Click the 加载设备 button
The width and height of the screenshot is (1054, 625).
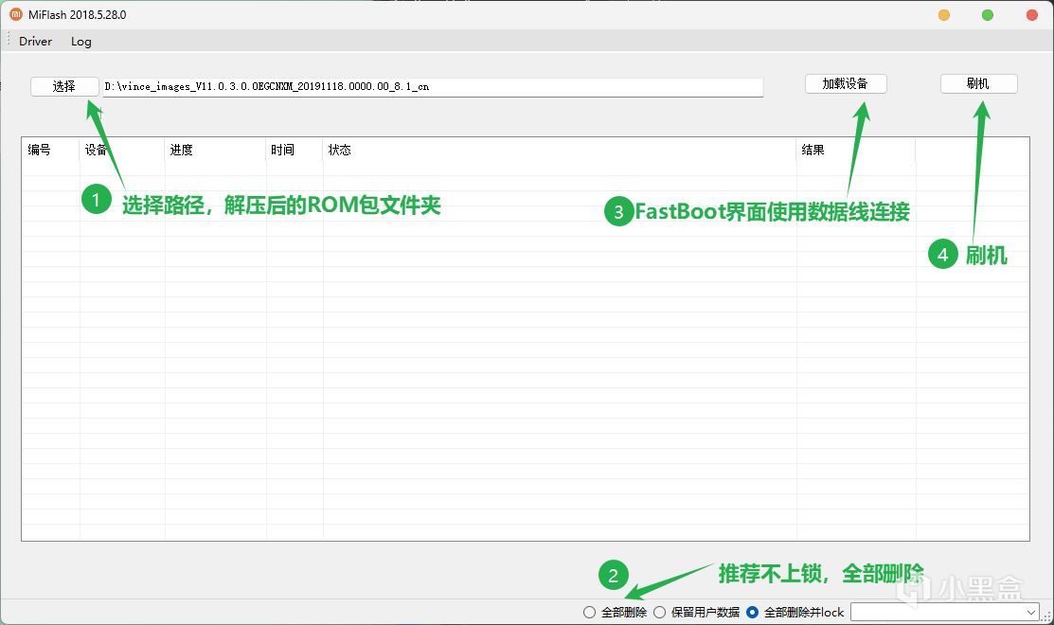coord(846,83)
